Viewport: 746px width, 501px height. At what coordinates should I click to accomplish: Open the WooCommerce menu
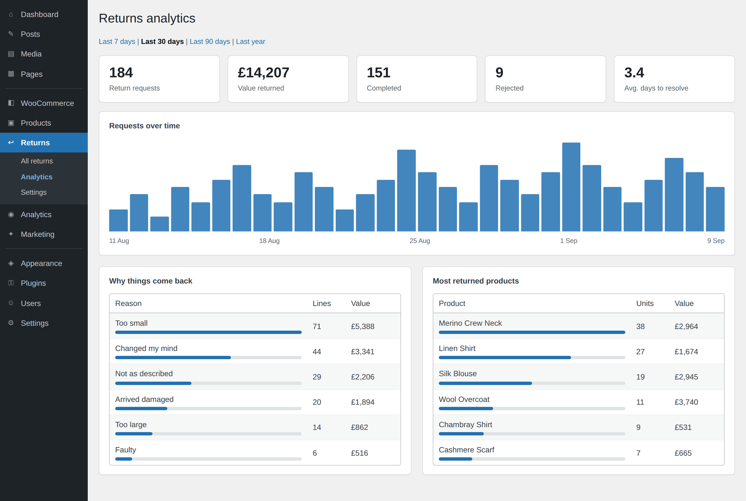(x=44, y=103)
